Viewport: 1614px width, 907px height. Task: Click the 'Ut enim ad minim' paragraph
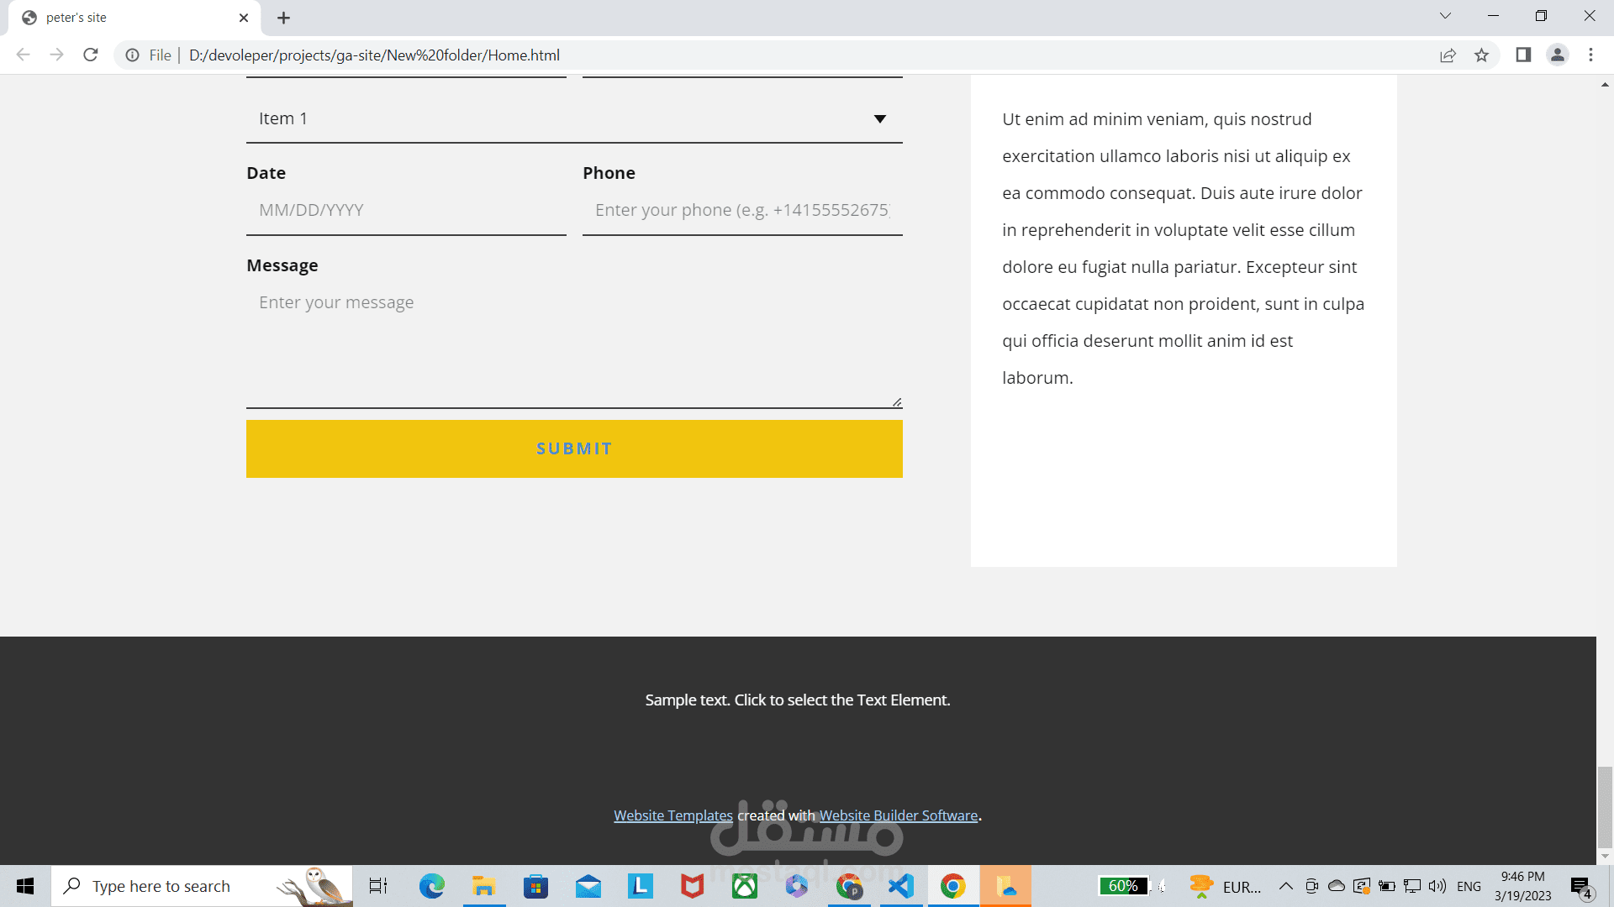1183,249
